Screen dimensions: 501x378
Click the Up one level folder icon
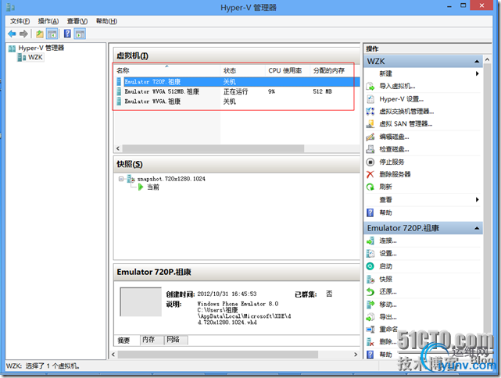pos(40,34)
